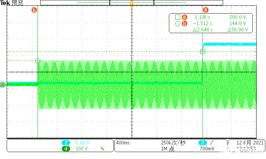Click the 144.0 V cursor b reading
Screen dimensions: 266x159
[x=238, y=24]
